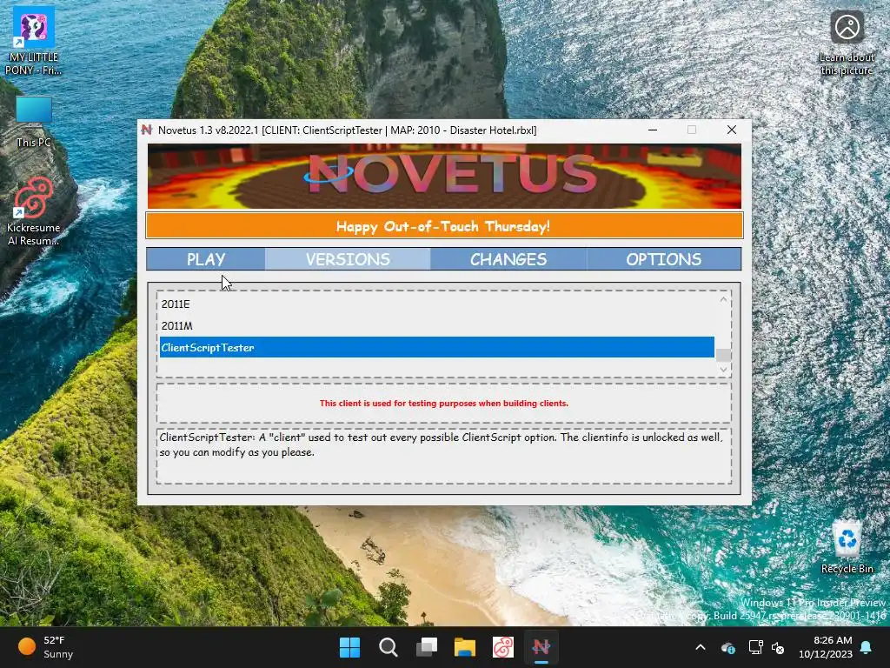Select the 2011M client in the list
This screenshot has width=890, height=668.
436,325
